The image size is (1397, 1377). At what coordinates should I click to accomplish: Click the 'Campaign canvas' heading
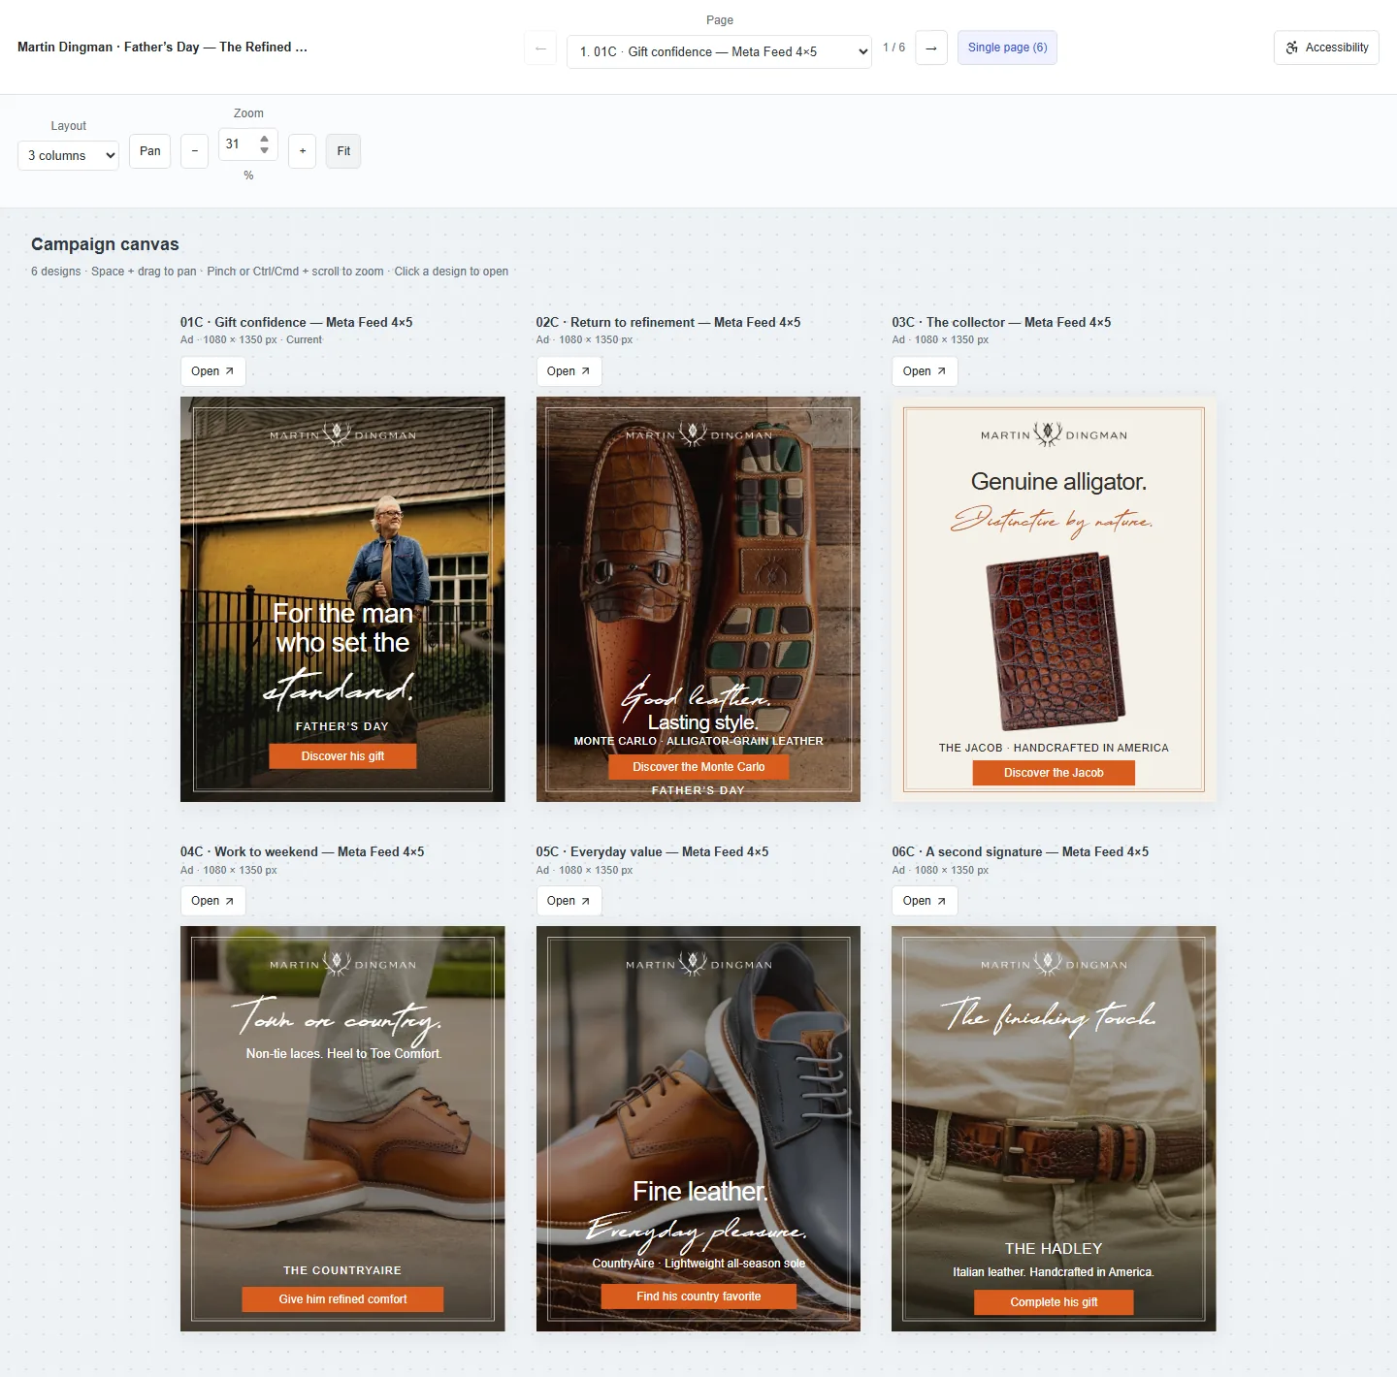(105, 244)
